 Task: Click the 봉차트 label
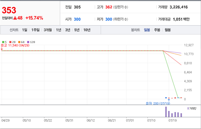point(135,30)
